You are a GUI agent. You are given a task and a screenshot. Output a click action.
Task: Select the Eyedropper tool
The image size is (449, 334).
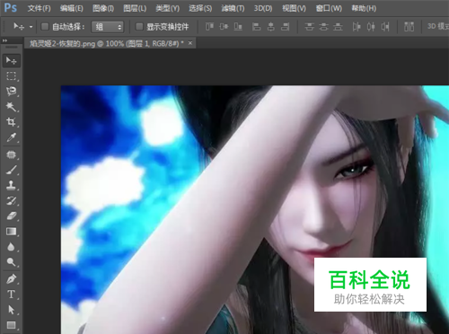point(12,137)
